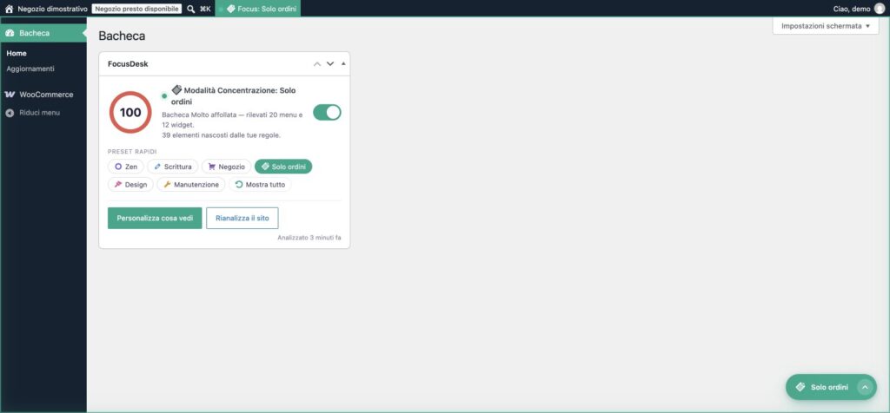Click the Manutenzione wrench icon
The image size is (890, 413).
tap(167, 184)
